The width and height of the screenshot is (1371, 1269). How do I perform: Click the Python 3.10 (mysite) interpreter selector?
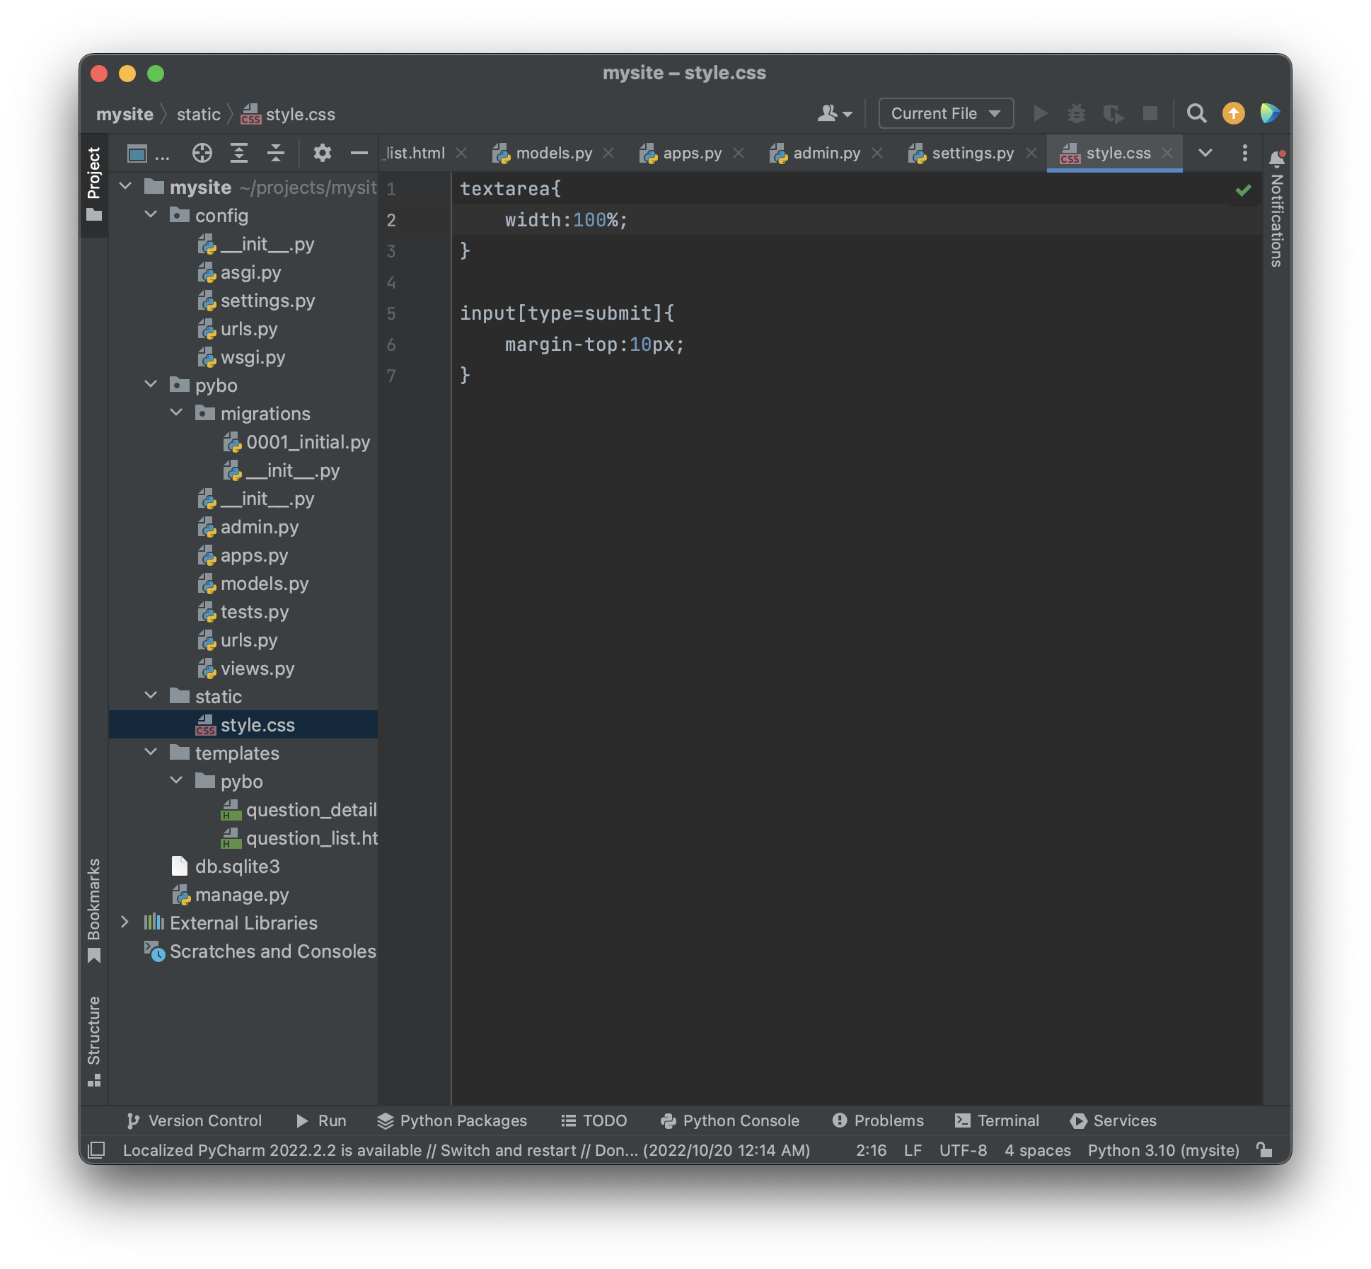coord(1163,1150)
